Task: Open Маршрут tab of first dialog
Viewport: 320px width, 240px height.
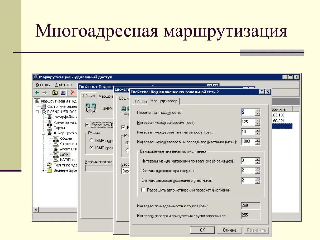Action: tap(106, 96)
